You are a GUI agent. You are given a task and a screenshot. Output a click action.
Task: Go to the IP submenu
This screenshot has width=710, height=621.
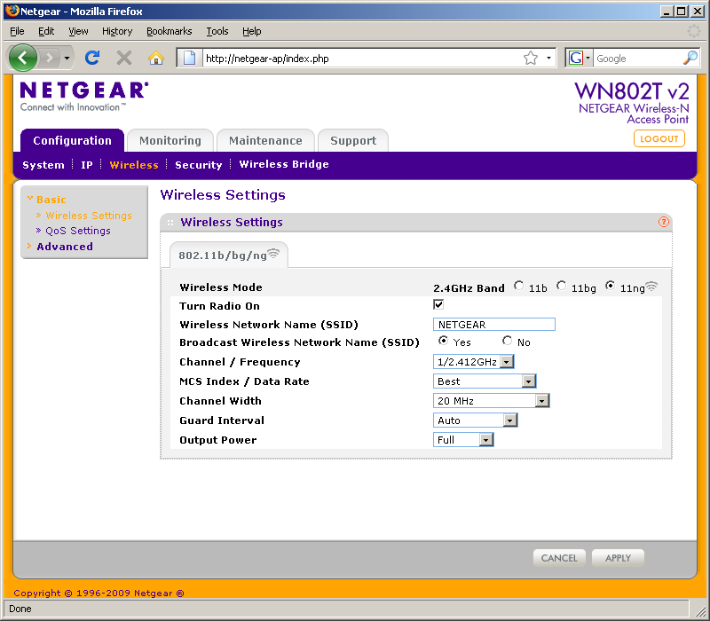[86, 165]
